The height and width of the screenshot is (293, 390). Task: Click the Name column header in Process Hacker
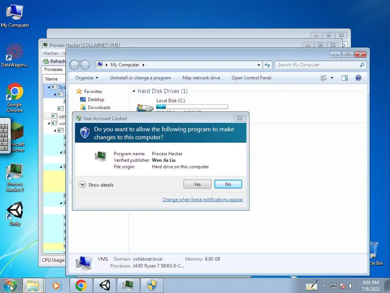pos(51,79)
